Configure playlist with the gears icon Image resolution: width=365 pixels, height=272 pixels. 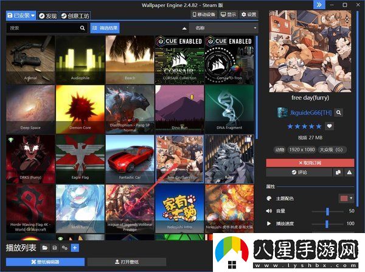[64, 248]
